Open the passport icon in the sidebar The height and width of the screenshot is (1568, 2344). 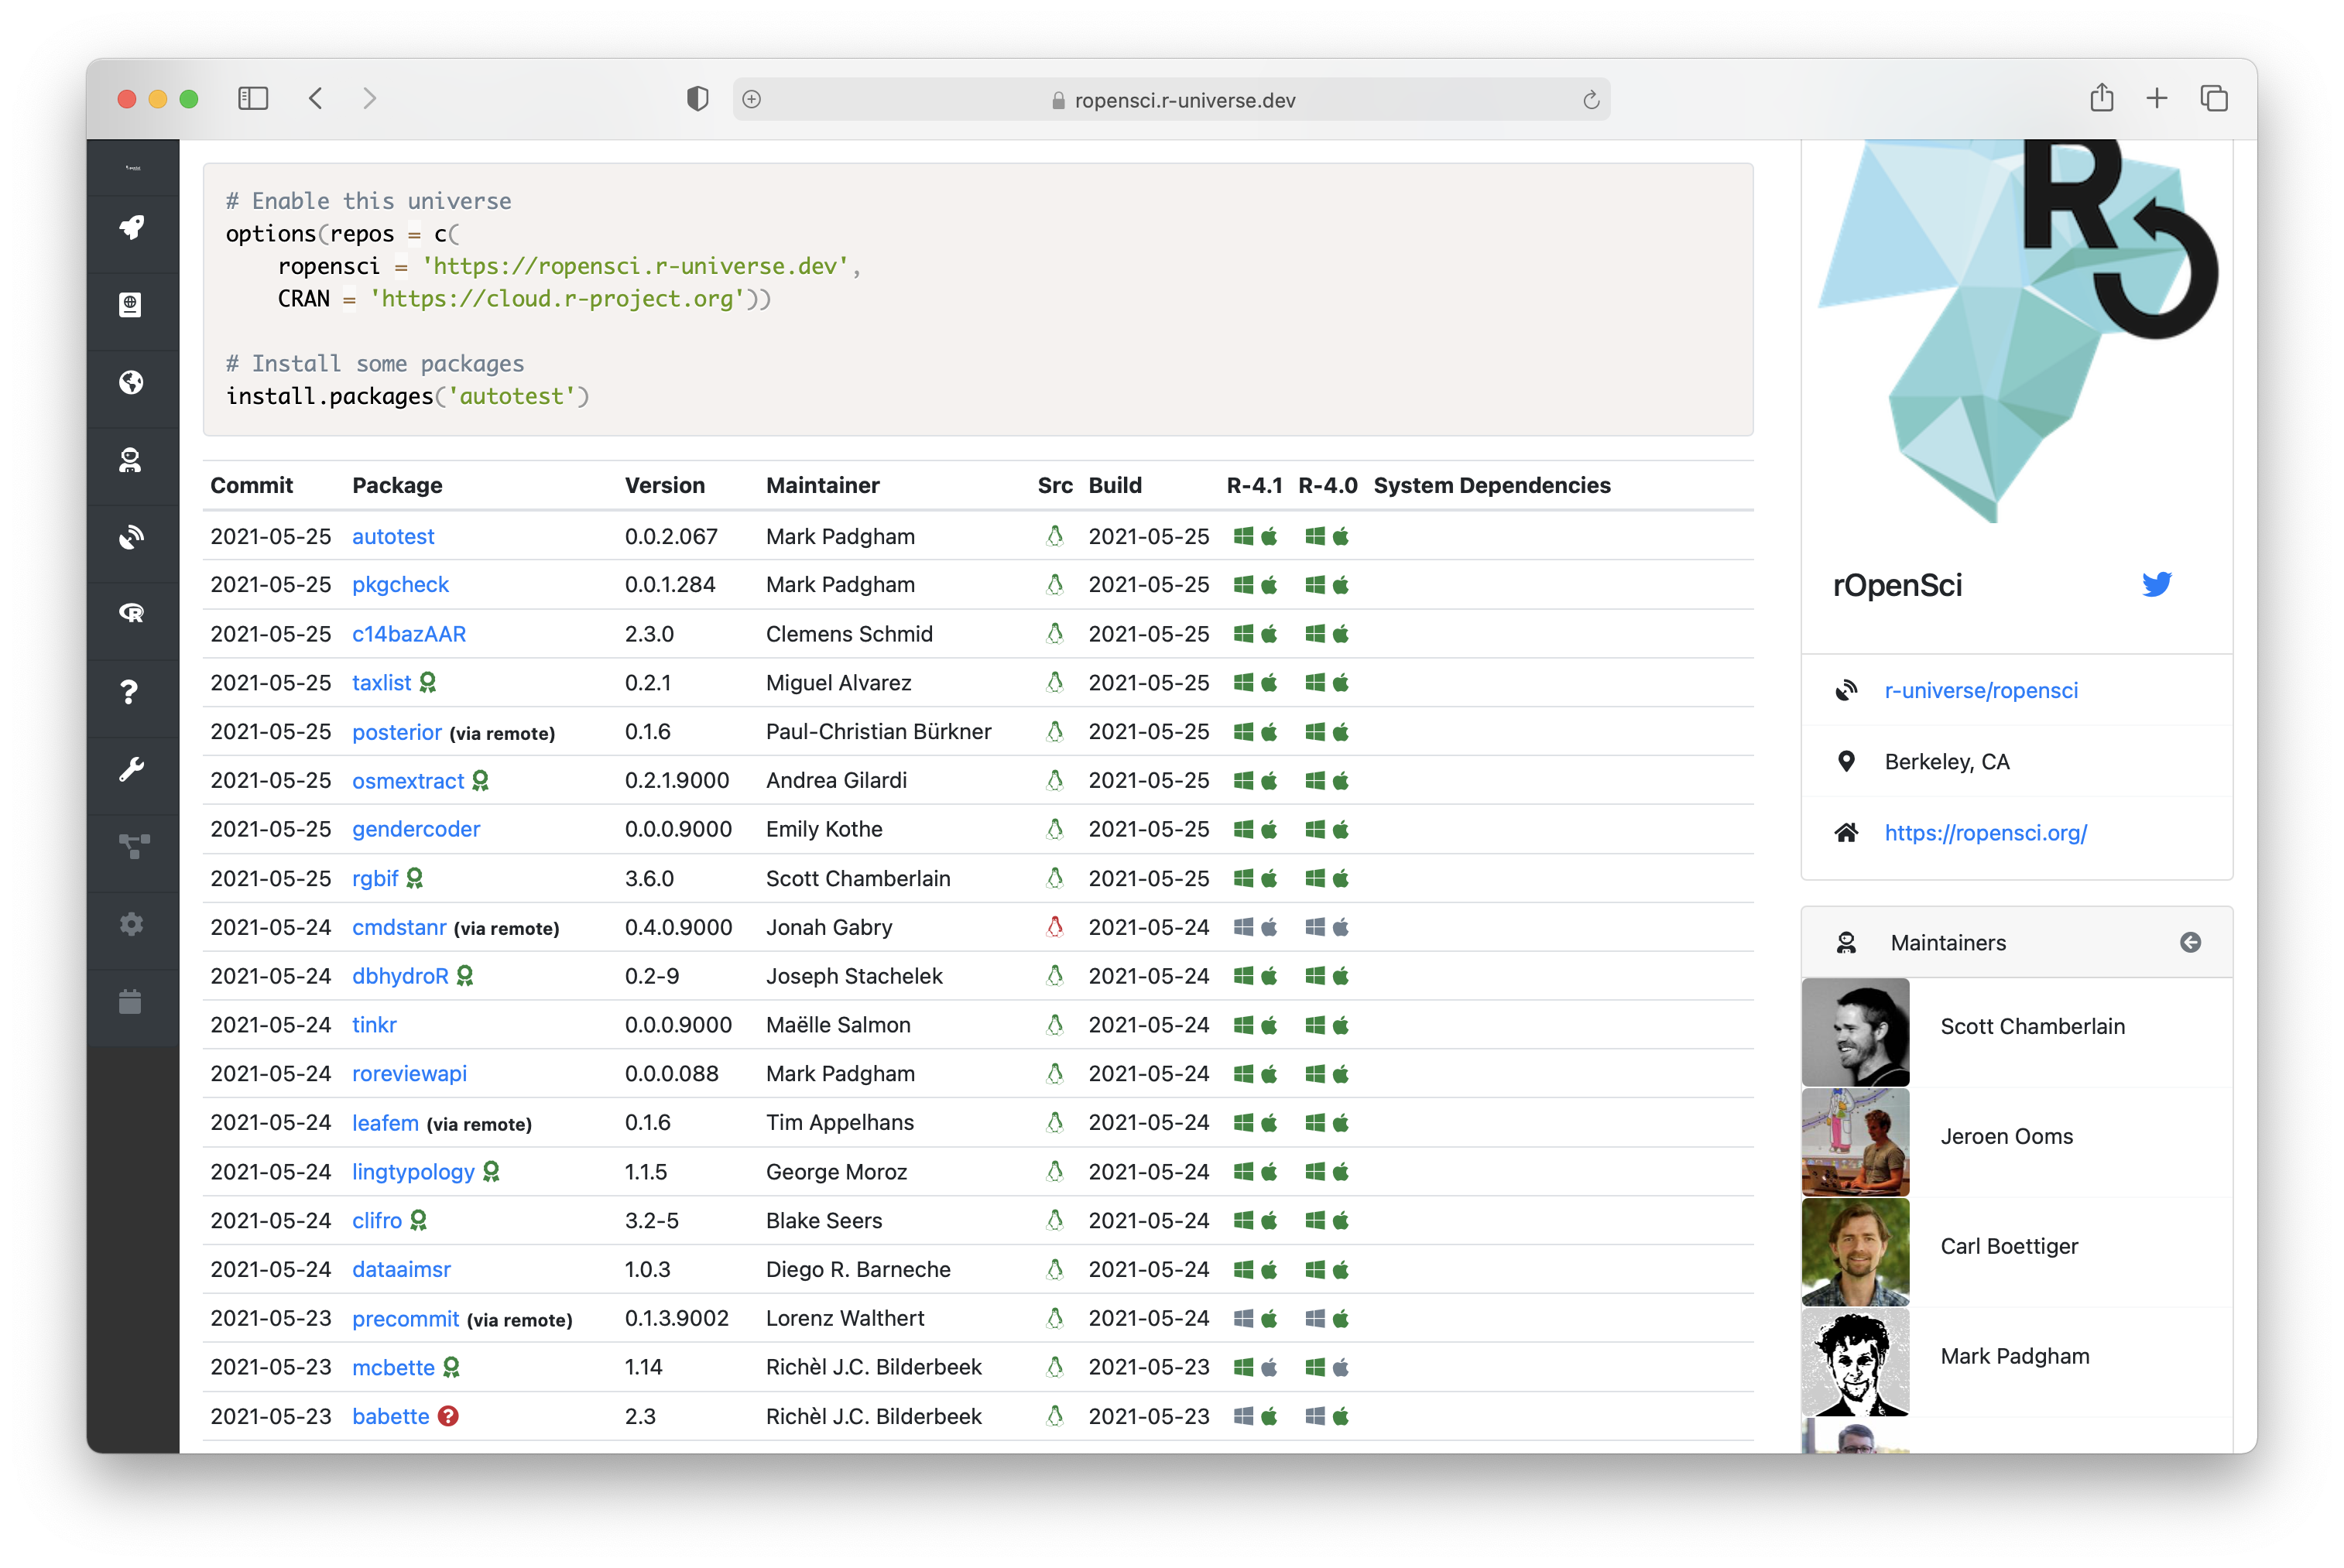(x=131, y=305)
